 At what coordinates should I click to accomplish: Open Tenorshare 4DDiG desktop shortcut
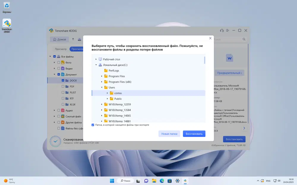pos(7,25)
